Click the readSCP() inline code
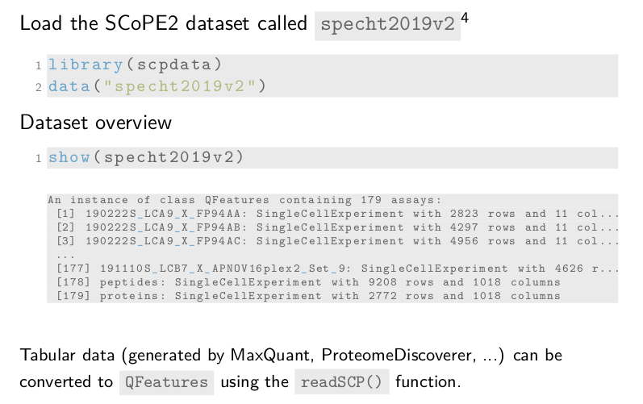This screenshot has height=404, width=643. [341, 382]
